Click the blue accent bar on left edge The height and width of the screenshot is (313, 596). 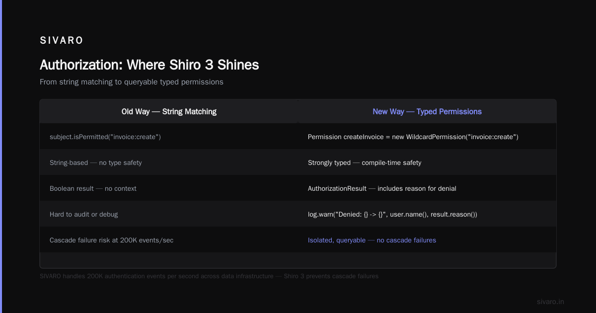(x=1, y=156)
